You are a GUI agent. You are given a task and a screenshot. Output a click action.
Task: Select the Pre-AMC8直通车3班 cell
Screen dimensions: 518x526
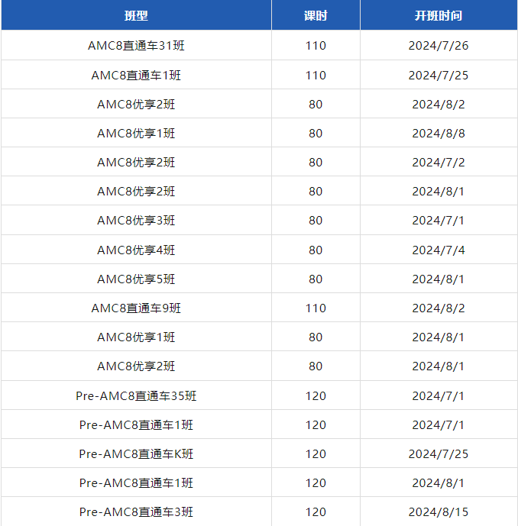(136, 512)
